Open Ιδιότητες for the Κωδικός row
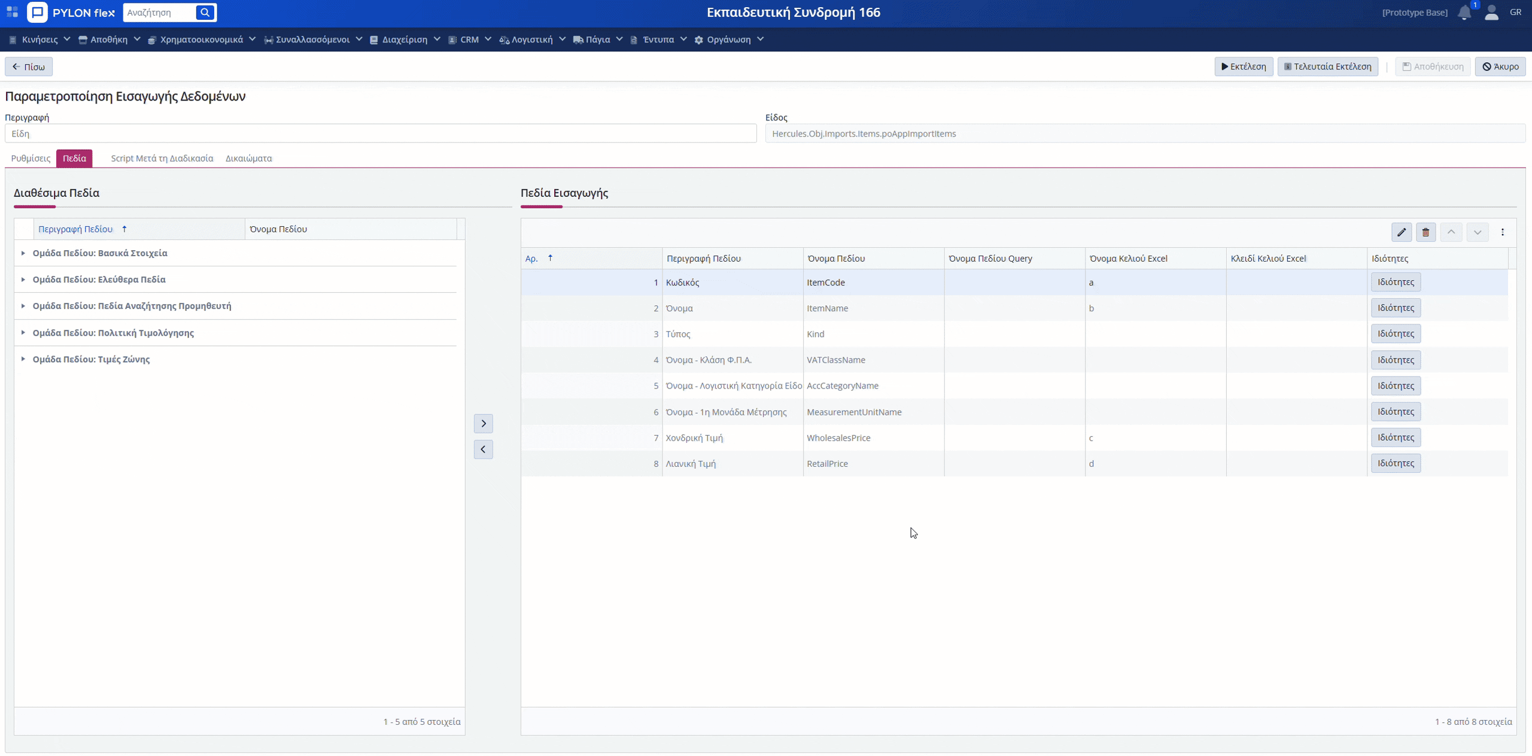This screenshot has height=756, width=1532. pos(1396,282)
